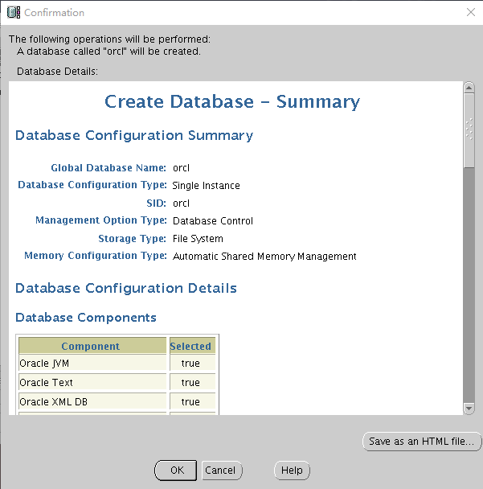483x489 pixels.
Task: Click the Global Database Name label
Action: coord(108,168)
